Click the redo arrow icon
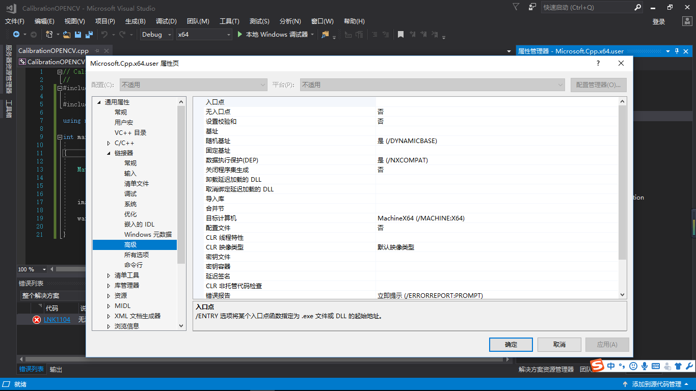 coord(122,35)
